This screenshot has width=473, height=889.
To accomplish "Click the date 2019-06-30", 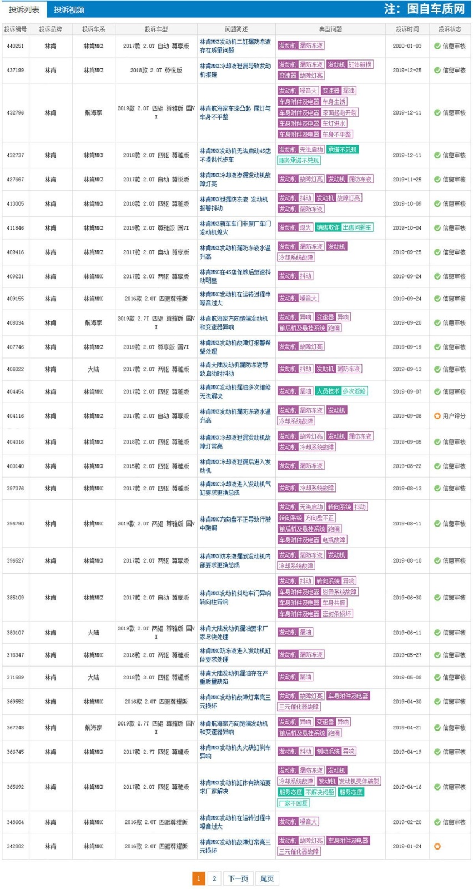I will (x=407, y=598).
